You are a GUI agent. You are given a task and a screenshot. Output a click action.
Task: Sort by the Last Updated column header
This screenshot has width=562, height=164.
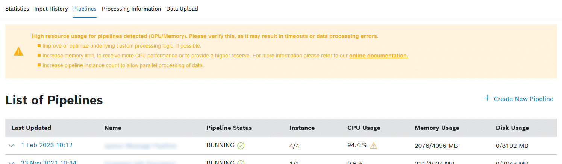[x=31, y=128]
